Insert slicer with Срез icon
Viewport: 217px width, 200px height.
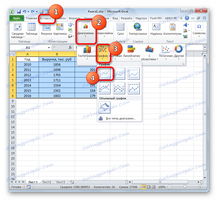pyautogui.click(x=120, y=29)
